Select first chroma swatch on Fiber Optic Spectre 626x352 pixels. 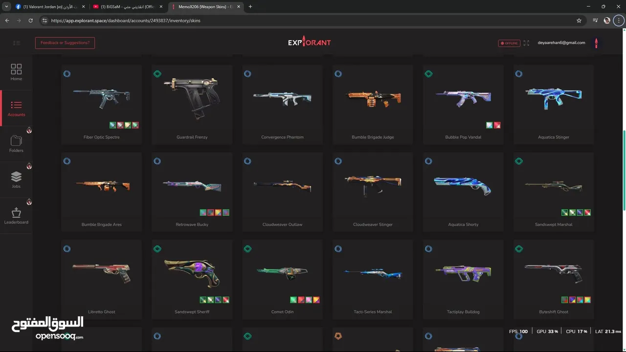coord(112,125)
